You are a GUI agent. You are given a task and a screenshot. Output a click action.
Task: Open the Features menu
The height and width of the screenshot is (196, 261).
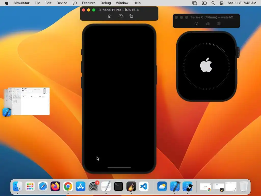coord(89,3)
